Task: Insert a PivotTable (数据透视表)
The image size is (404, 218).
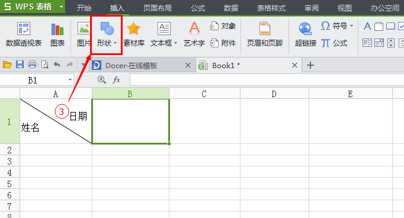Action: 24,34
